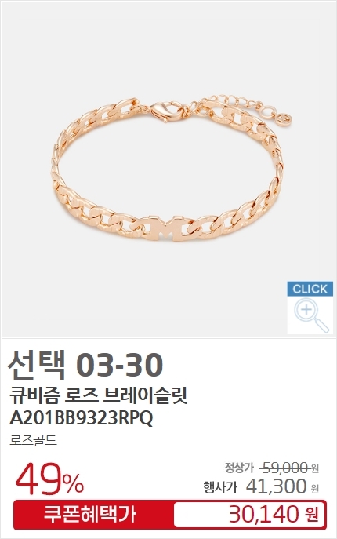Open the 큐비즘 로즈 브레이슬릿 product title
This screenshot has height=539, width=337.
pos(98,395)
